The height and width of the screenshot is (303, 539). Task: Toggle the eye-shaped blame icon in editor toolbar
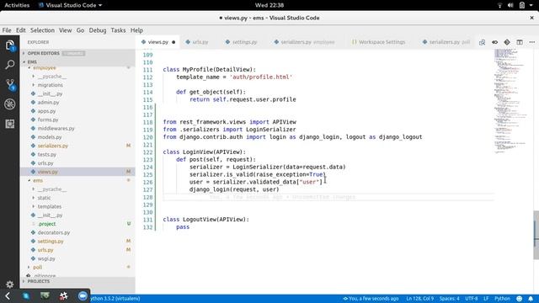(x=494, y=42)
